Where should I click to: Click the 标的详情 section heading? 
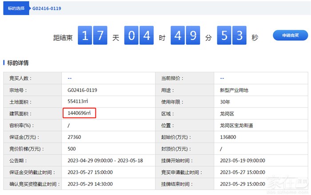pos(18,63)
